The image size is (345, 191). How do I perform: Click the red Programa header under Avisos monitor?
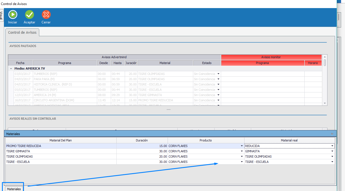tap(263, 63)
